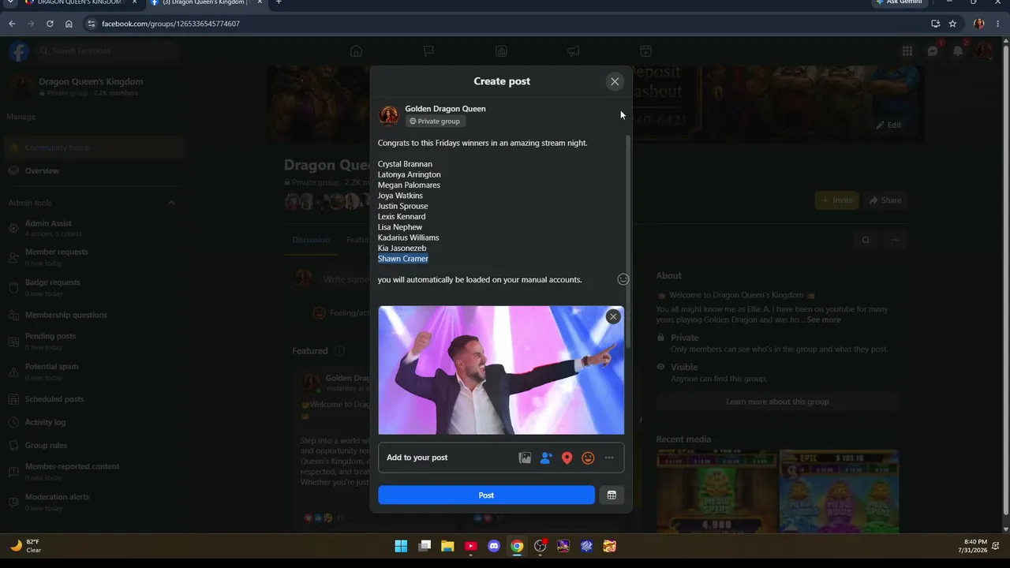Screen dimensions: 1010x568
Task: Go to Facebook Home icon in top navigation
Action: (356, 51)
